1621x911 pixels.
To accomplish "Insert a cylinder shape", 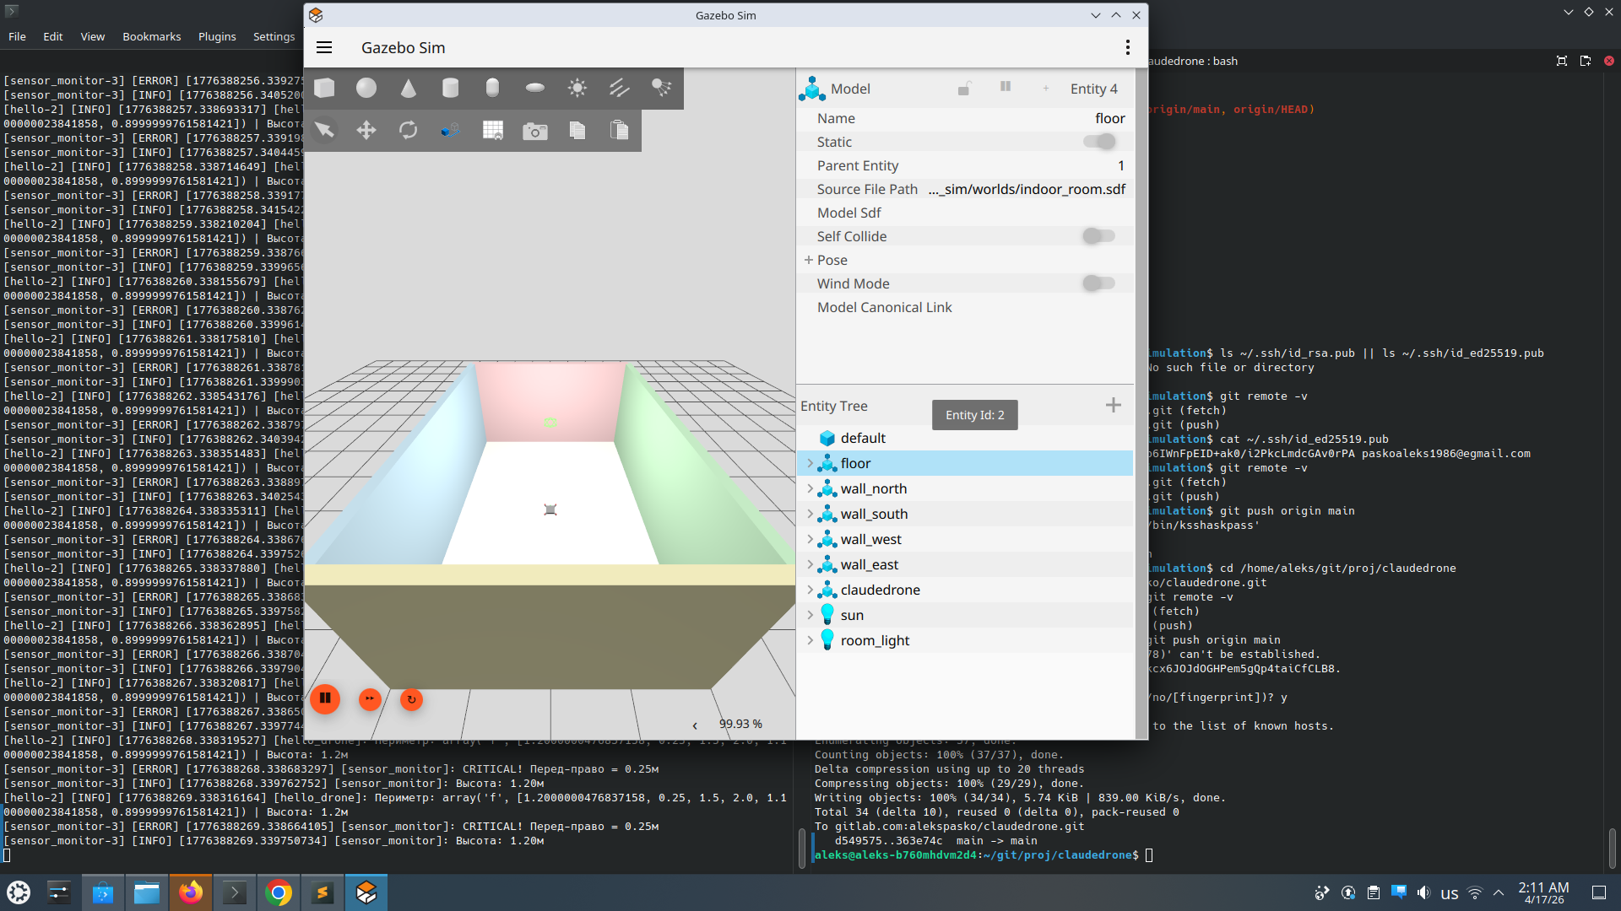I will click(451, 88).
